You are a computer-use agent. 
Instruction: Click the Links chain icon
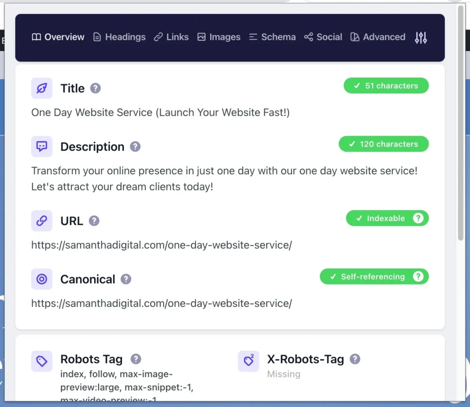[x=159, y=37]
